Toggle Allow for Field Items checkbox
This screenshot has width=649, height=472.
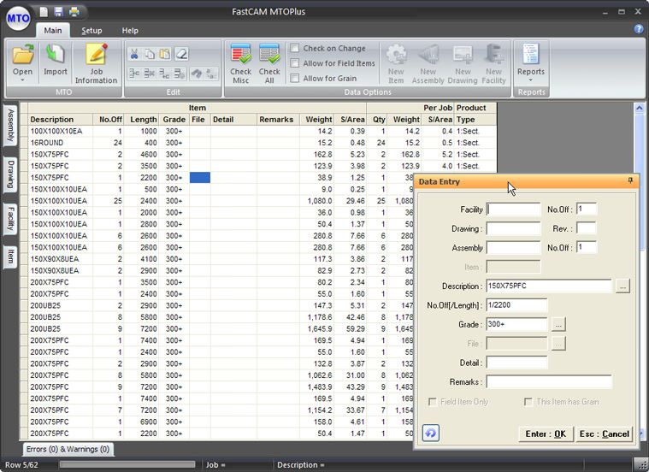click(x=295, y=63)
